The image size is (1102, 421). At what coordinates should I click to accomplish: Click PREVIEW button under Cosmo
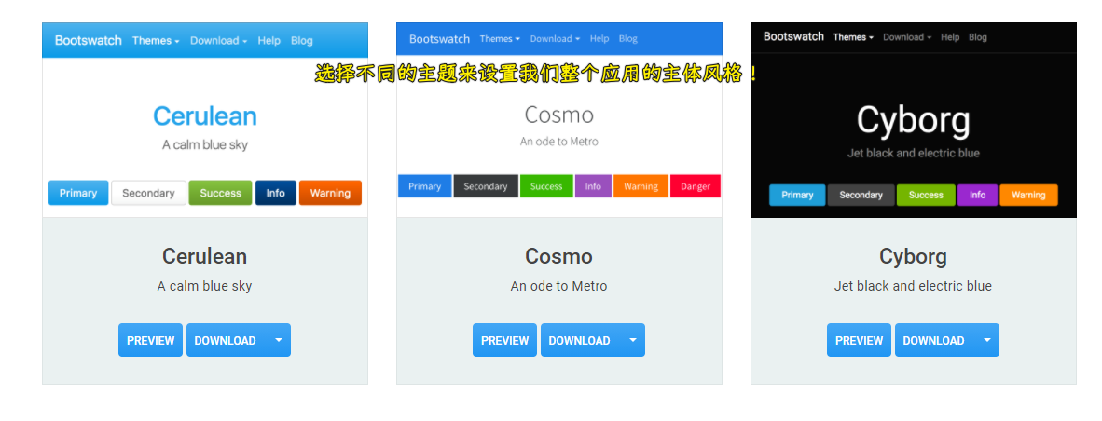click(504, 340)
